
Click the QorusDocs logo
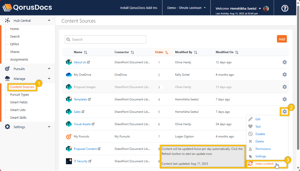27,8
